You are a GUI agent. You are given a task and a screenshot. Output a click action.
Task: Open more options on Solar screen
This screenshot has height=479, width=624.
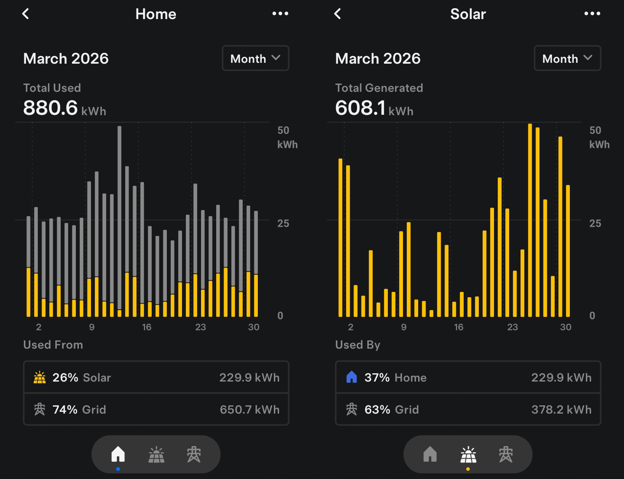coord(592,14)
